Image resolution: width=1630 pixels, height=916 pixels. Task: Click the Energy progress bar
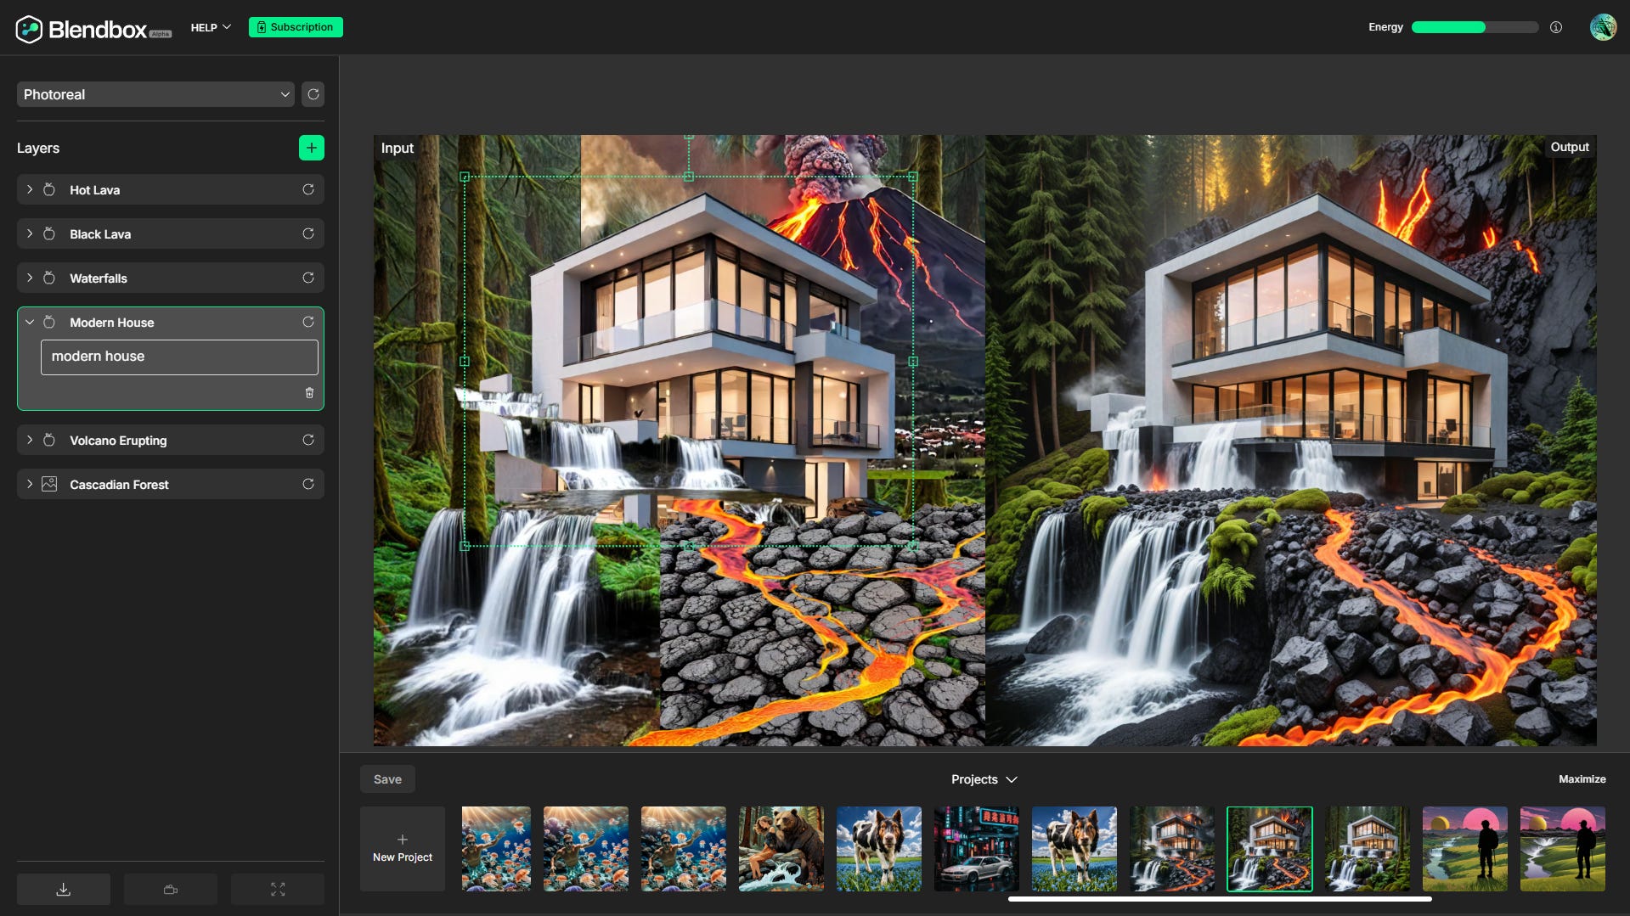click(x=1475, y=27)
